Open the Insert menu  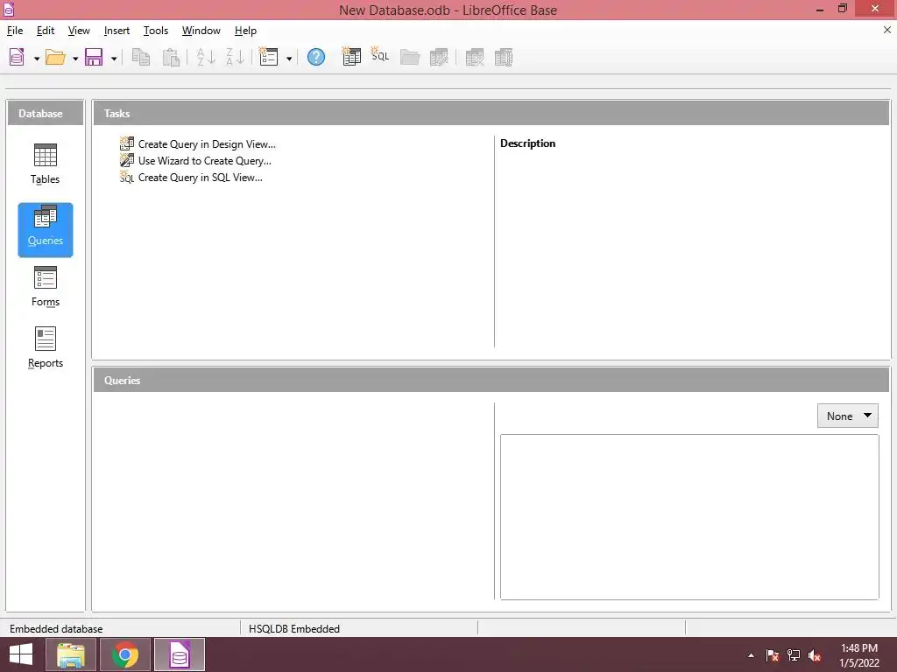click(117, 31)
